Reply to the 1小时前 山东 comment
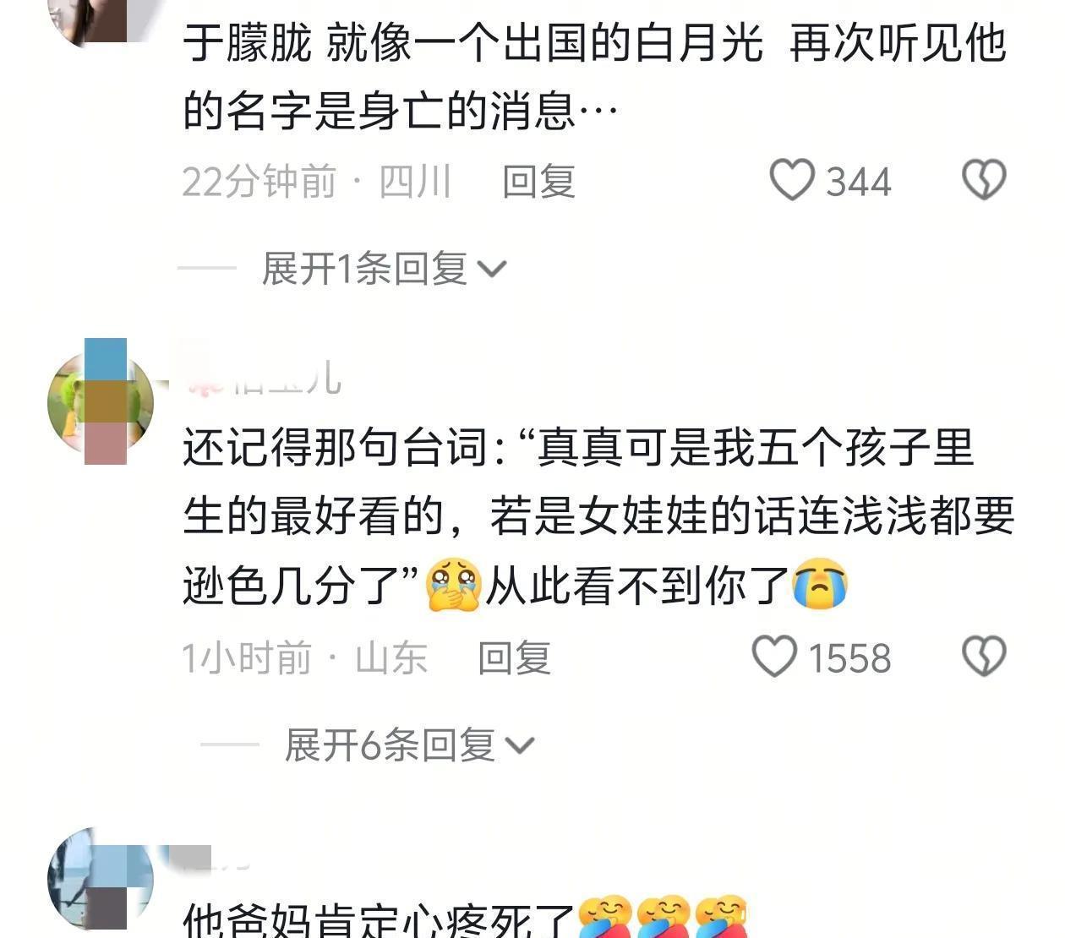 [514, 657]
